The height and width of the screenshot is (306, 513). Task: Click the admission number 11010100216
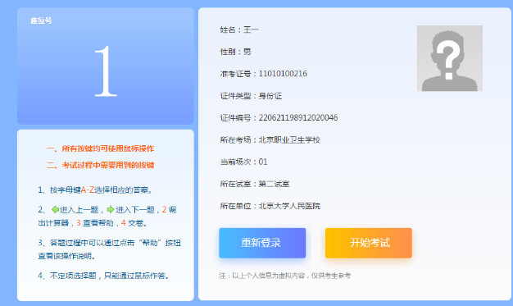tap(283, 74)
